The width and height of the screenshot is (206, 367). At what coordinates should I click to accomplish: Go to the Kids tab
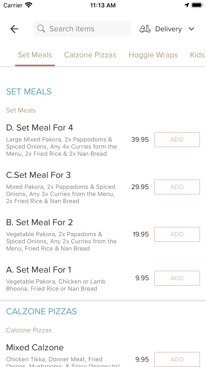click(x=197, y=55)
